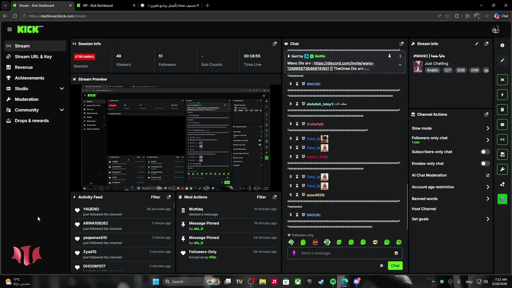The image size is (512, 288).
Task: Open chat settings gear beside the Chat button
Action: point(382,266)
